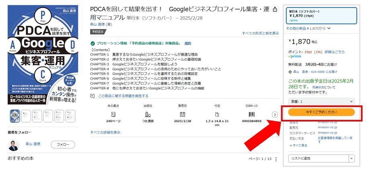Viewport: 369px width, 172px height.
Task: Click the author's profile photo
Action: tap(14, 145)
